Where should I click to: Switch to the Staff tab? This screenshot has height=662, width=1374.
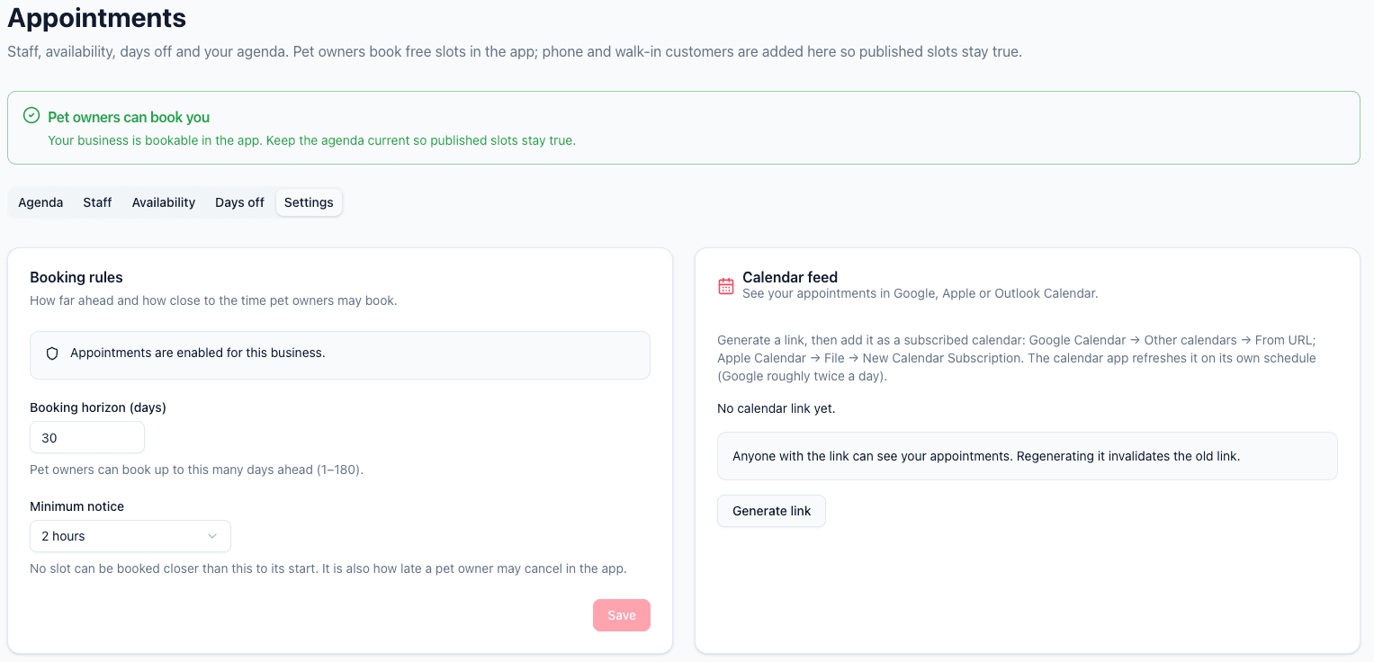click(x=97, y=202)
